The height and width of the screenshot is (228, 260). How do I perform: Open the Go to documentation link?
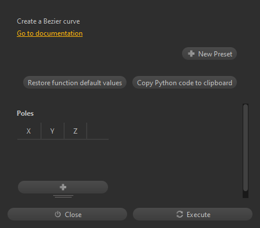click(50, 33)
